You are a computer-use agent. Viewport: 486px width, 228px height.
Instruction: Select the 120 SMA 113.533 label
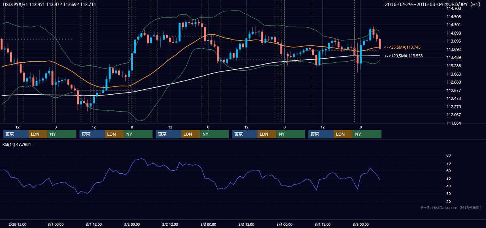pyautogui.click(x=403, y=56)
